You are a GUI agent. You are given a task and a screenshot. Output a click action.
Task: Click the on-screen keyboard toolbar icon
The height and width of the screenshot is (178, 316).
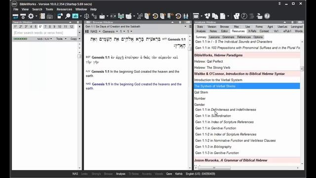point(50,16)
